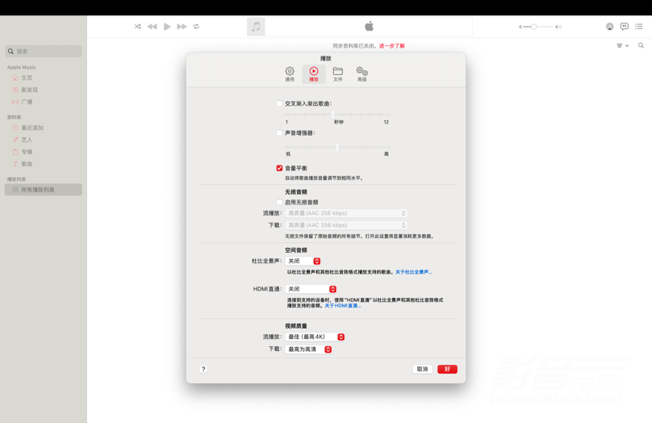Enable the 声音增强器 checkbox
Screen dimensions: 652x423
[x=279, y=132]
